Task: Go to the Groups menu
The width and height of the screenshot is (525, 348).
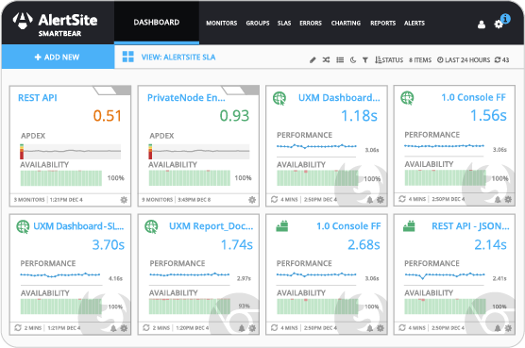Action: tap(258, 23)
